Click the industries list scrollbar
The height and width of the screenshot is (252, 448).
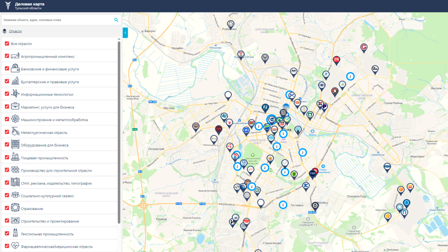[119, 131]
